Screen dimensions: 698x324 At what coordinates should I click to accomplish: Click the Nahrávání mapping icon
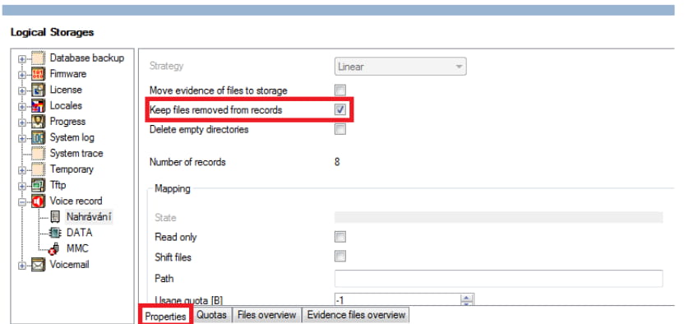(x=56, y=217)
